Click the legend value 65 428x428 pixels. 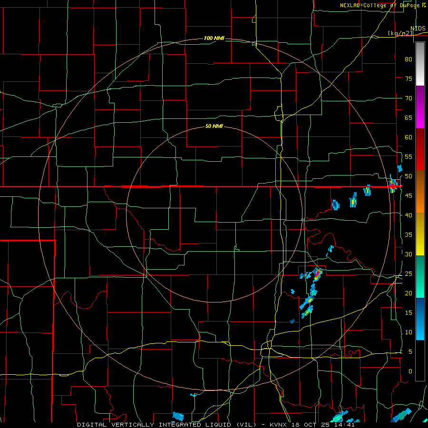click(409, 117)
